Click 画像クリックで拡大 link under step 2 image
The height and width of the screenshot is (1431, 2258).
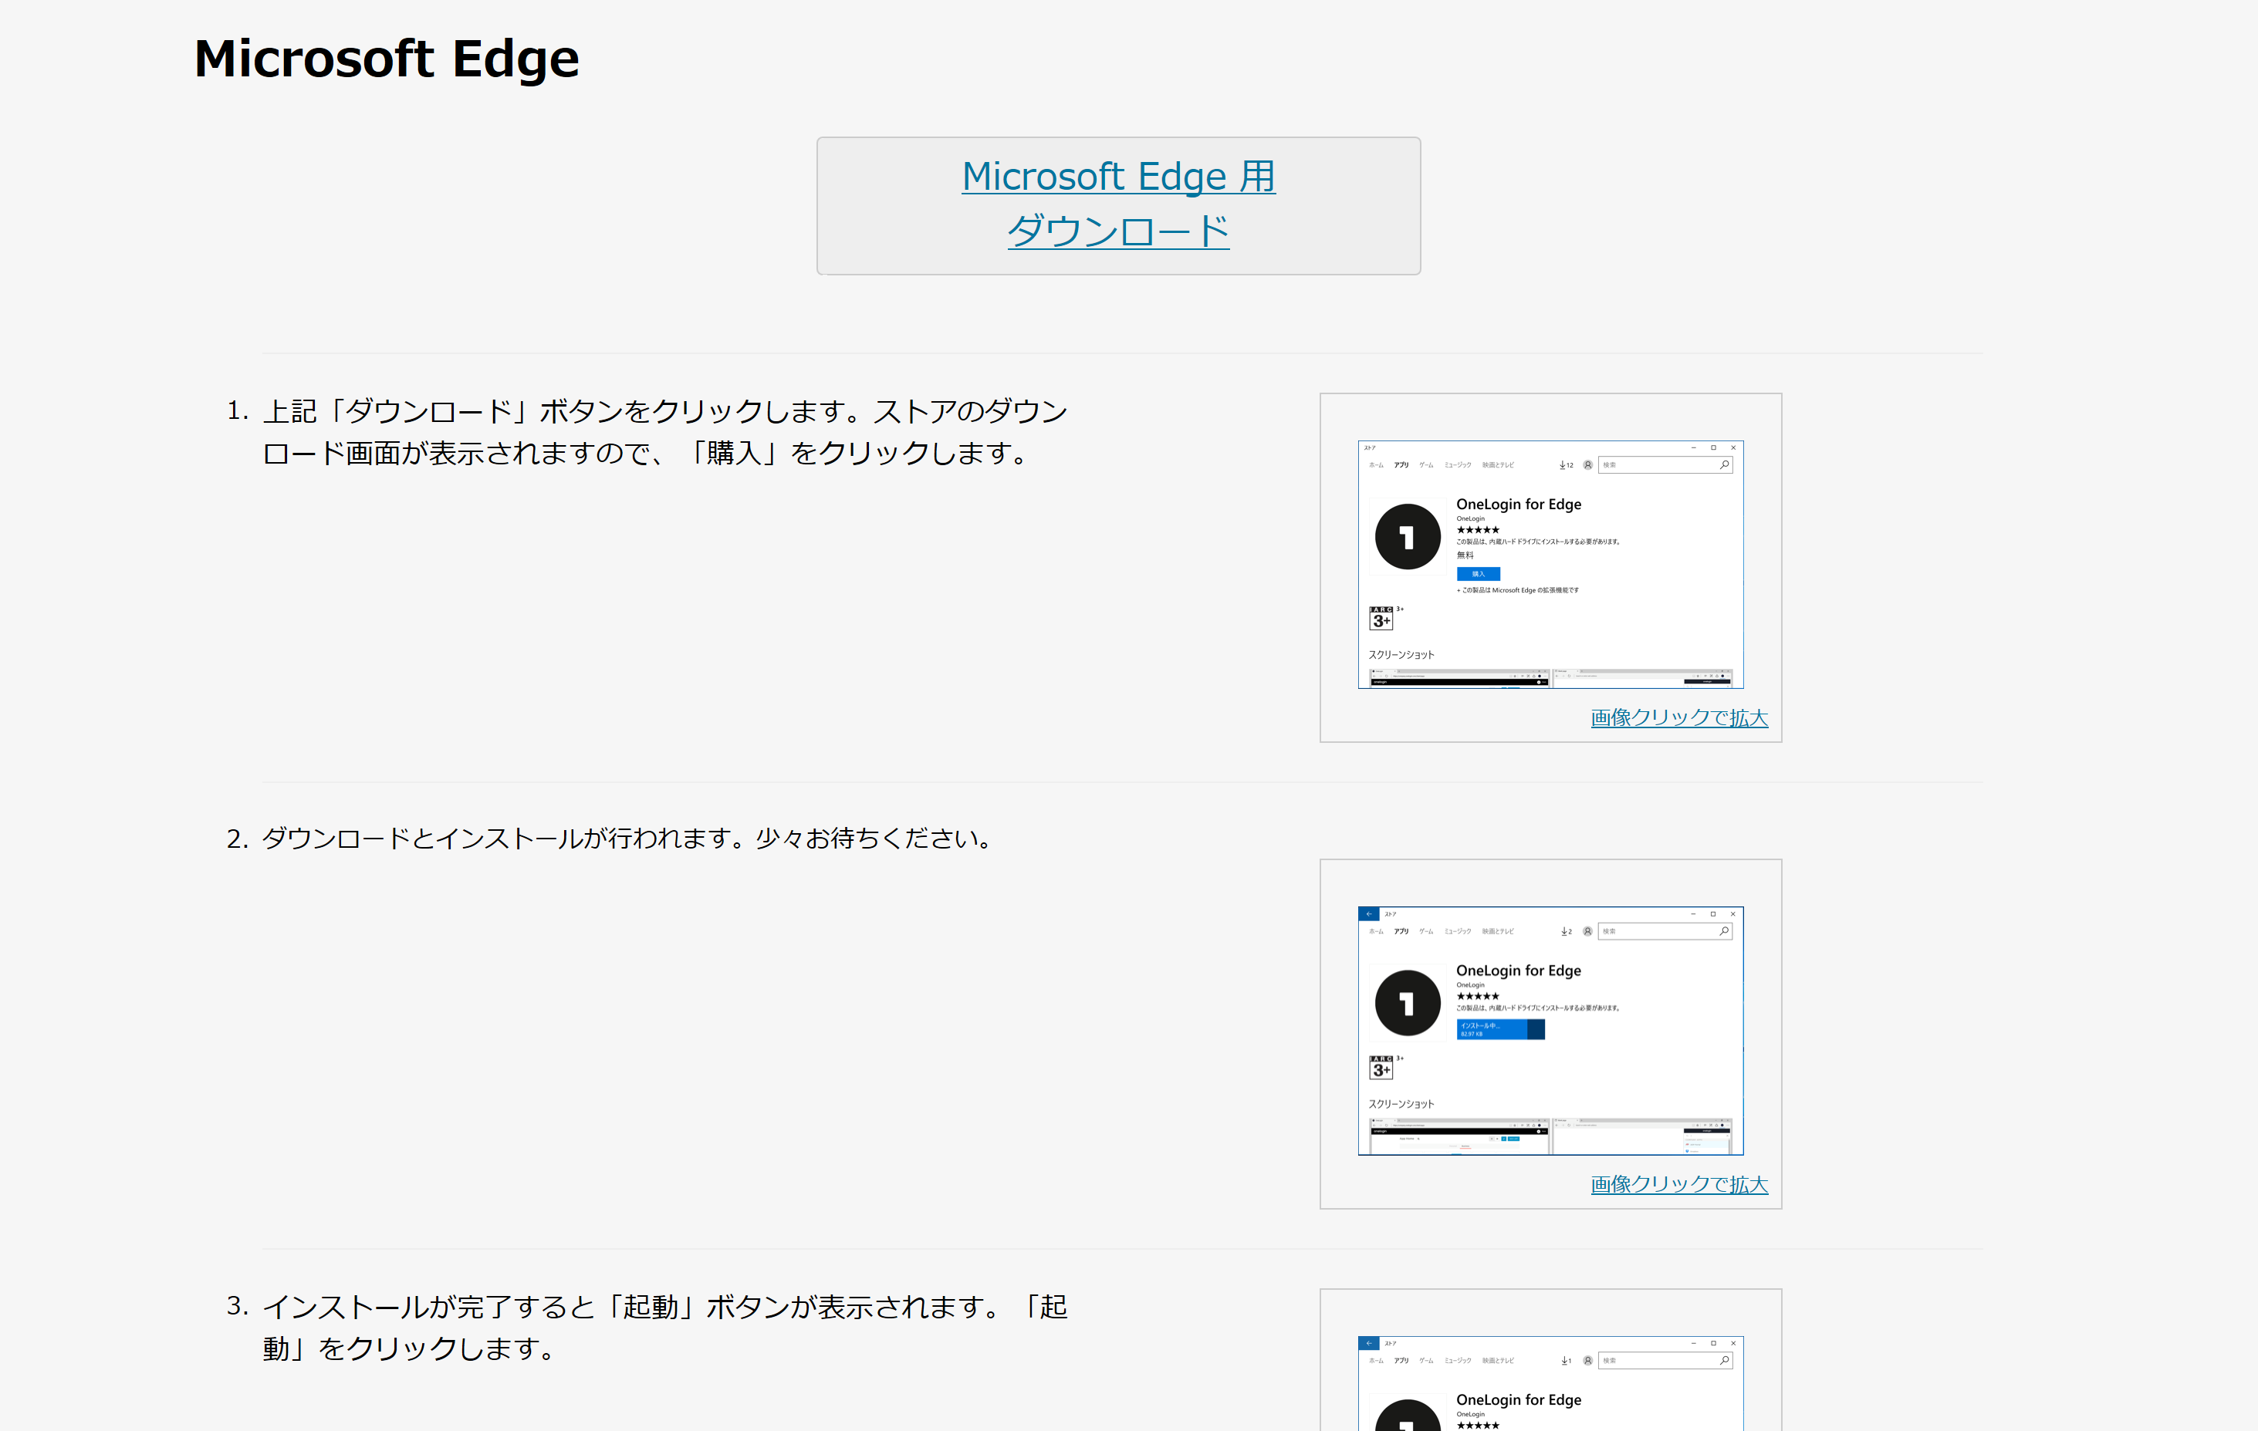click(1678, 1185)
